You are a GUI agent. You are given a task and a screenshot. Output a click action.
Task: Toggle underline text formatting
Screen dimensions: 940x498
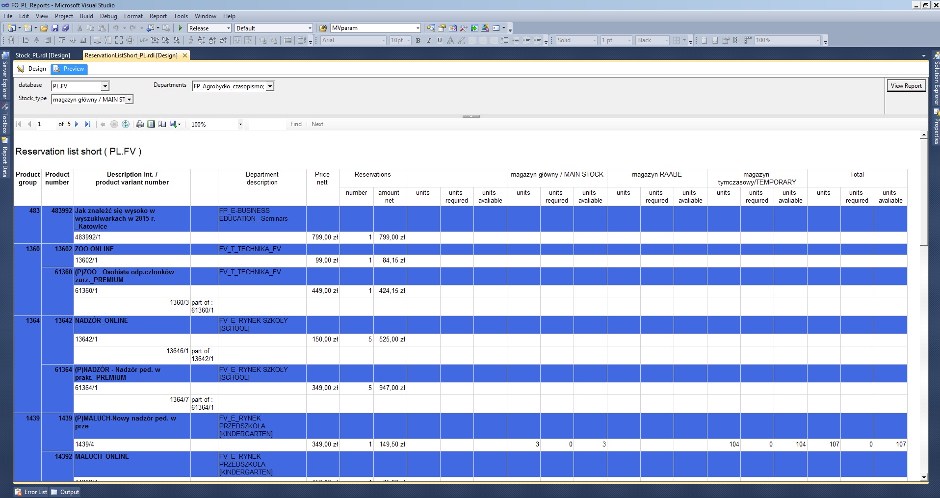[x=440, y=40]
